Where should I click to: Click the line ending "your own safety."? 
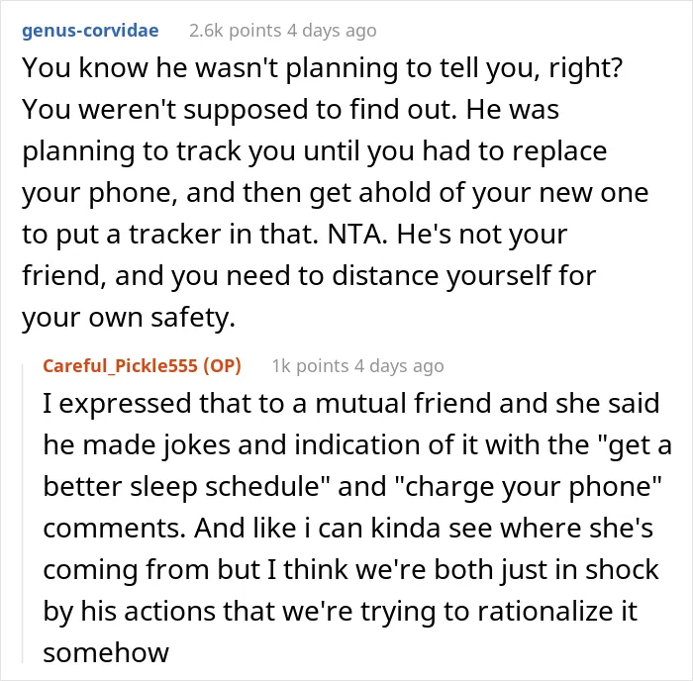point(129,318)
